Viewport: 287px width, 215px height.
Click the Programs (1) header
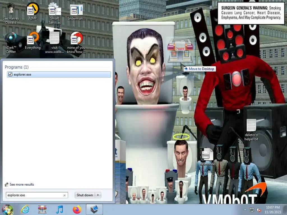point(17,67)
